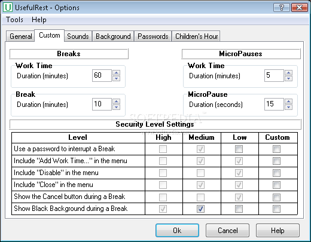Click the Breaks section header

[x=69, y=54]
